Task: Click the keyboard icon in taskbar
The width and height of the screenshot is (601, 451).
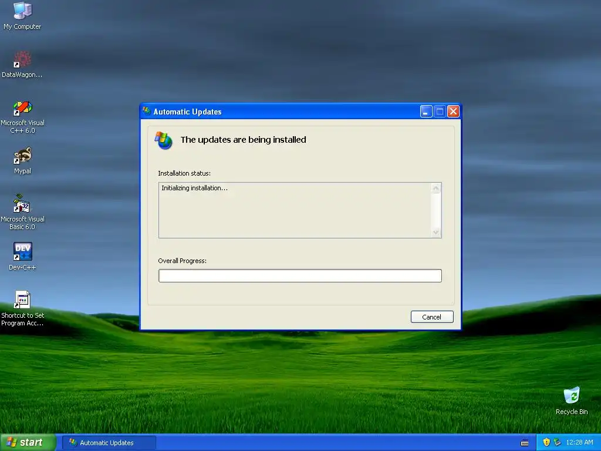Action: (x=525, y=443)
